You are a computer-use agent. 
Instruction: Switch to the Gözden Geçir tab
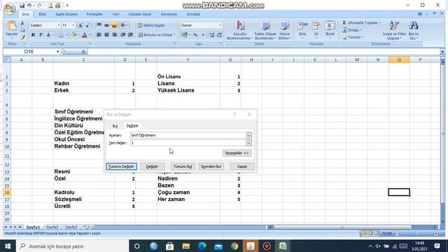tap(140, 14)
